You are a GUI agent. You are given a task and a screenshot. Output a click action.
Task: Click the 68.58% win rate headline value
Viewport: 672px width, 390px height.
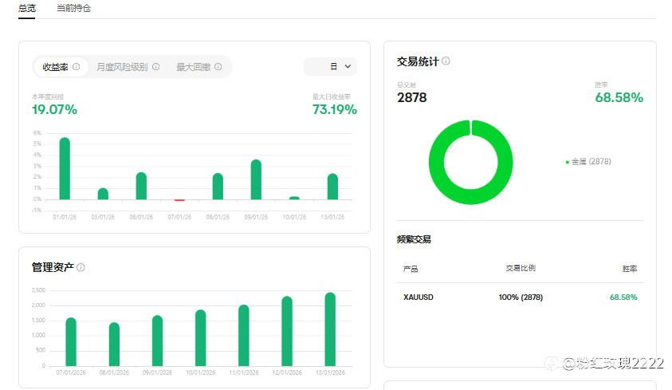[619, 97]
